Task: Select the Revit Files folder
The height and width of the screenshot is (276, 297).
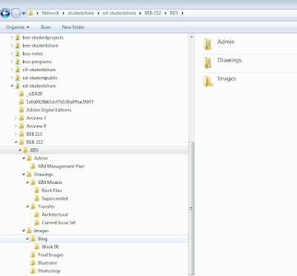Action: (52, 191)
